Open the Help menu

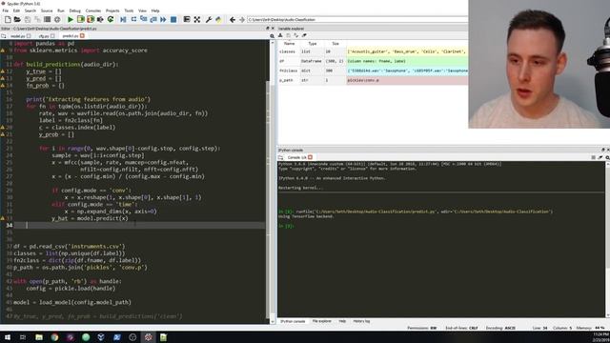point(155,10)
